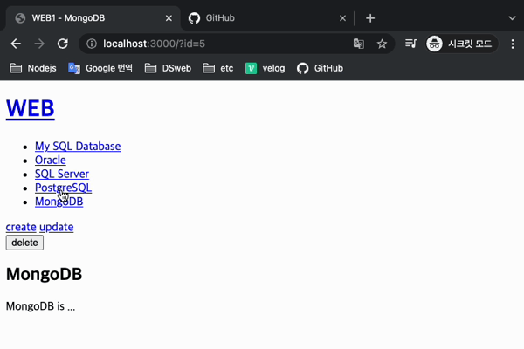Close the GitHub tab
Viewport: 524px width, 349px height.
pos(342,18)
